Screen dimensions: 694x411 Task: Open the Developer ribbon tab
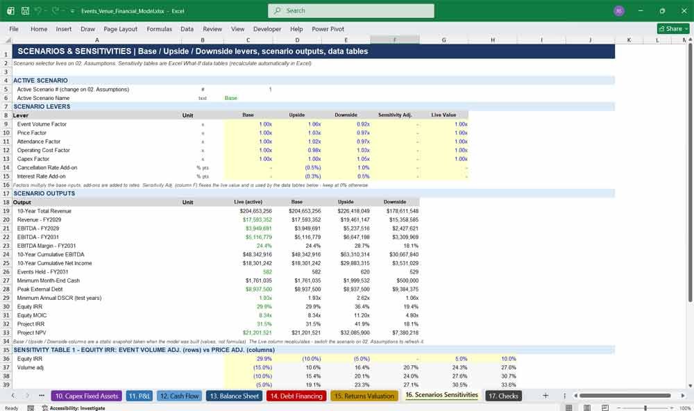pos(267,28)
